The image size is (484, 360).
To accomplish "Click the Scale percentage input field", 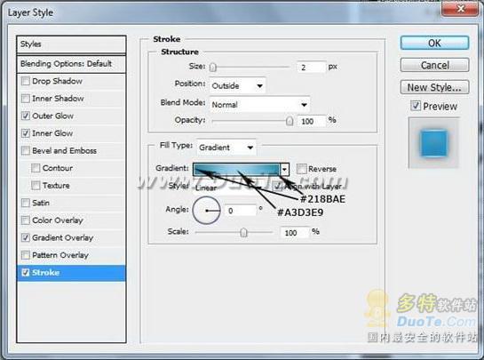I will (x=295, y=232).
